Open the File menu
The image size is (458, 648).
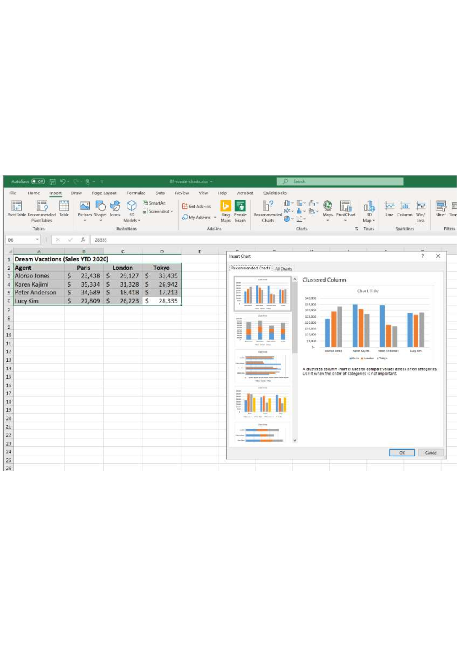pos(13,193)
